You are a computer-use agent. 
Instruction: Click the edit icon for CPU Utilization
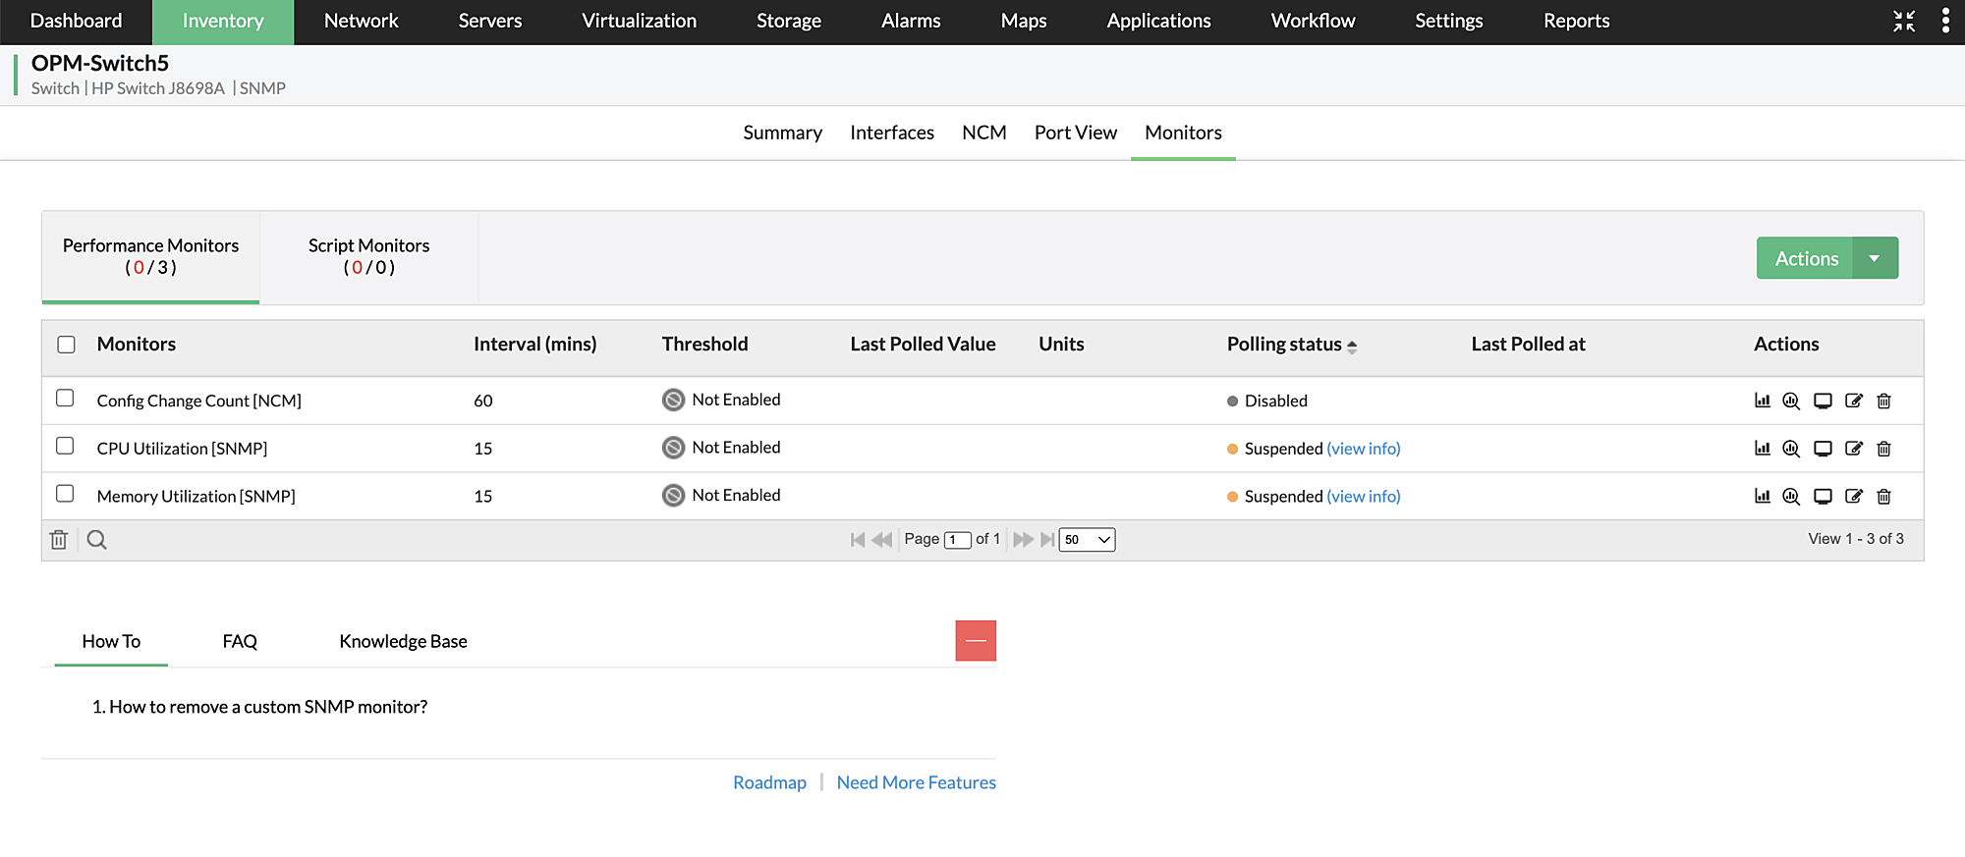1853,449
